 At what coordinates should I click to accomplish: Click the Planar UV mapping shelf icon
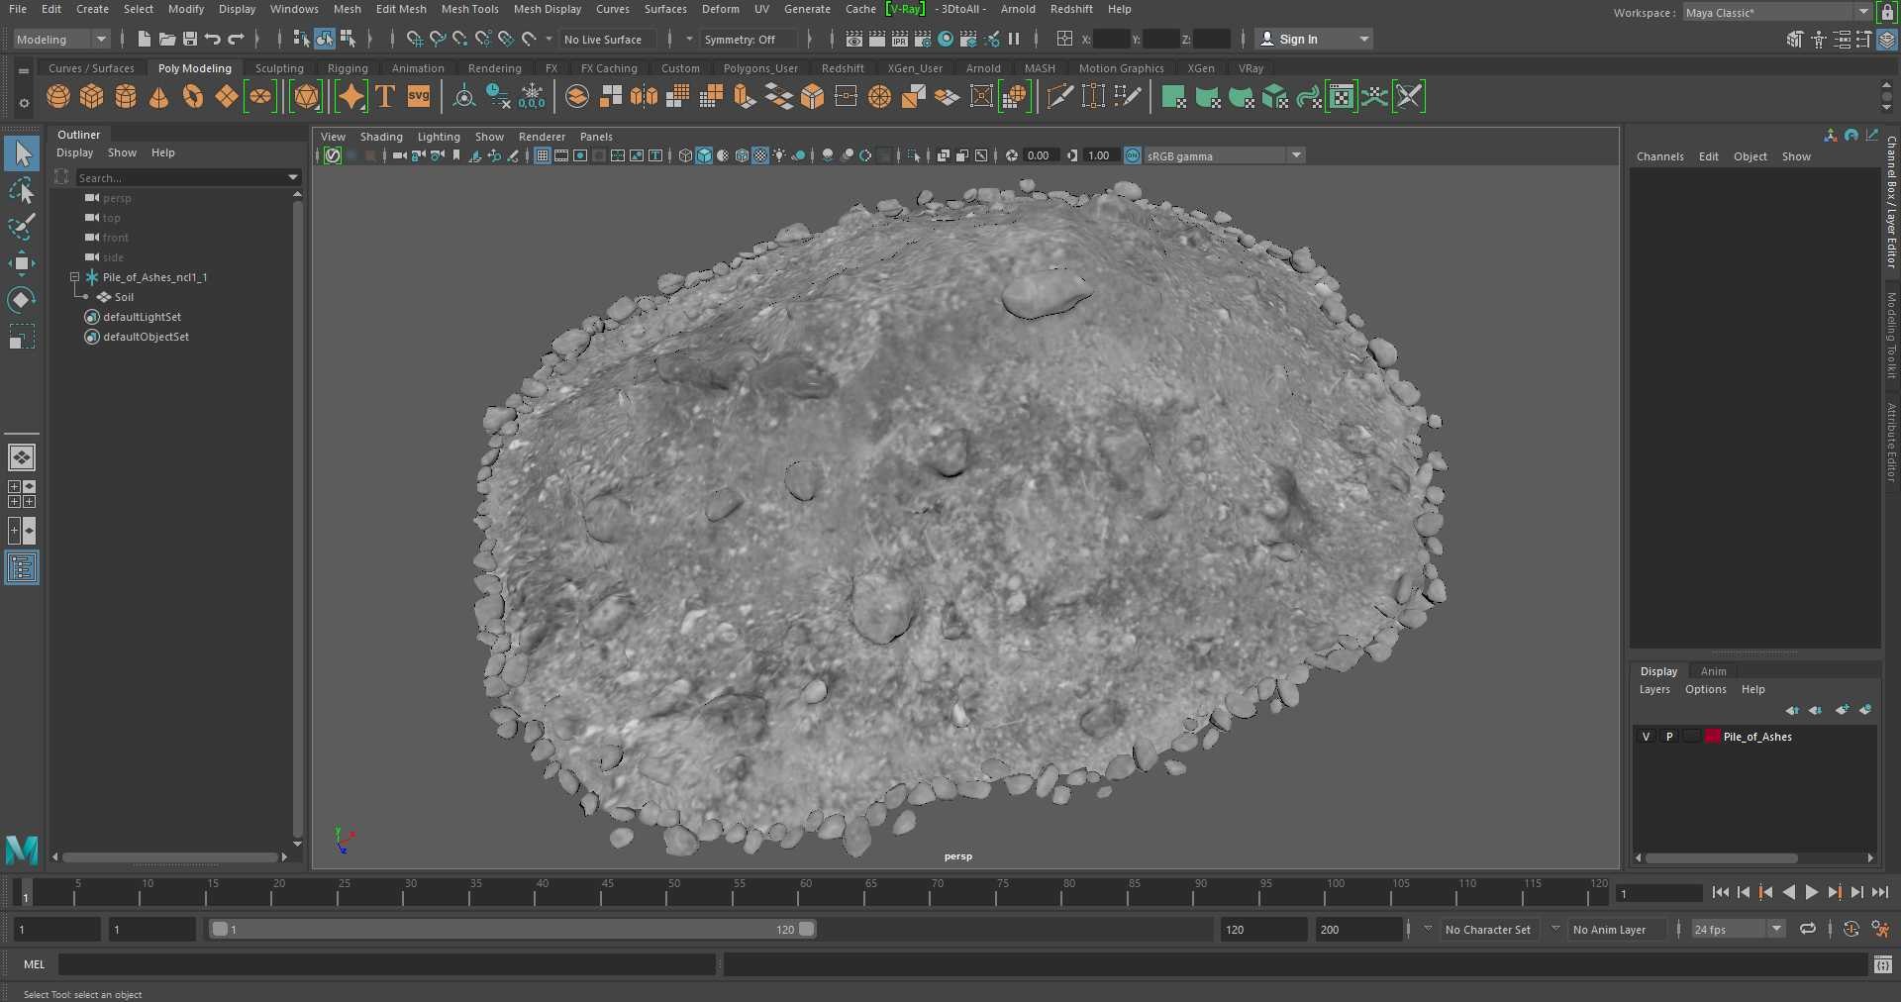(x=1173, y=96)
